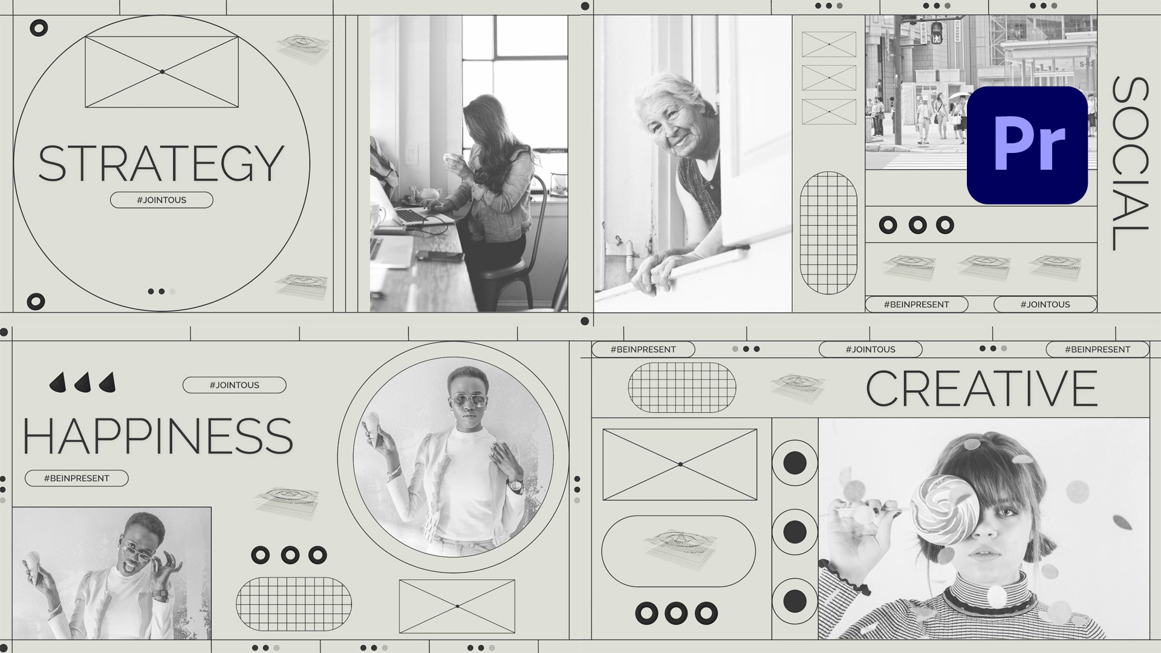Click the grid capsule shape beside the elderly woman photo
The image size is (1161, 653).
(x=828, y=233)
